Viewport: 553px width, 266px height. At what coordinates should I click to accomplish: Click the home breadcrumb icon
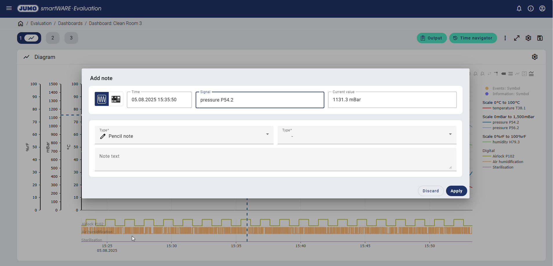point(21,23)
